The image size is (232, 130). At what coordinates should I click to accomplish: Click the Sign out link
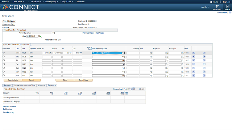[x=227, y=2]
